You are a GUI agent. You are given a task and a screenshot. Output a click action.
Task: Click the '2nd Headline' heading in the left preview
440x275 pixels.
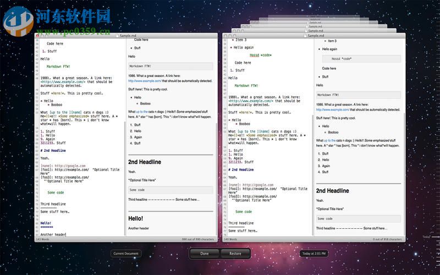tap(145, 162)
